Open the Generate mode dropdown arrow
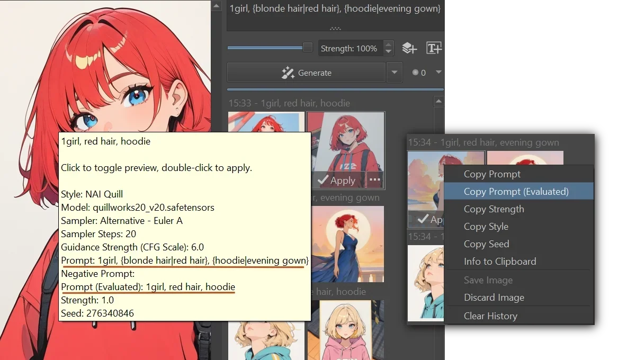The image size is (618, 360). 394,73
